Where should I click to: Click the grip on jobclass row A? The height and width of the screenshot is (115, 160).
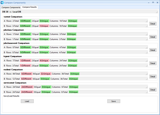(147, 35)
